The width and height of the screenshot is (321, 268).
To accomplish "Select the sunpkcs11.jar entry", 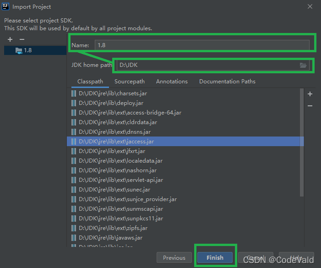I will tap(185, 219).
